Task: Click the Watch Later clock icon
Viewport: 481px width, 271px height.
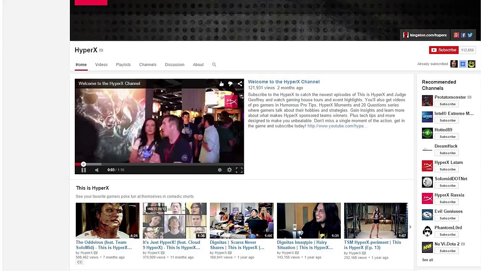Action: click(x=220, y=170)
